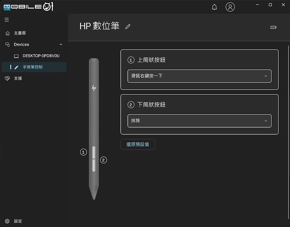Open the hamburger navigation menu
The image size is (290, 227).
(x=7, y=20)
